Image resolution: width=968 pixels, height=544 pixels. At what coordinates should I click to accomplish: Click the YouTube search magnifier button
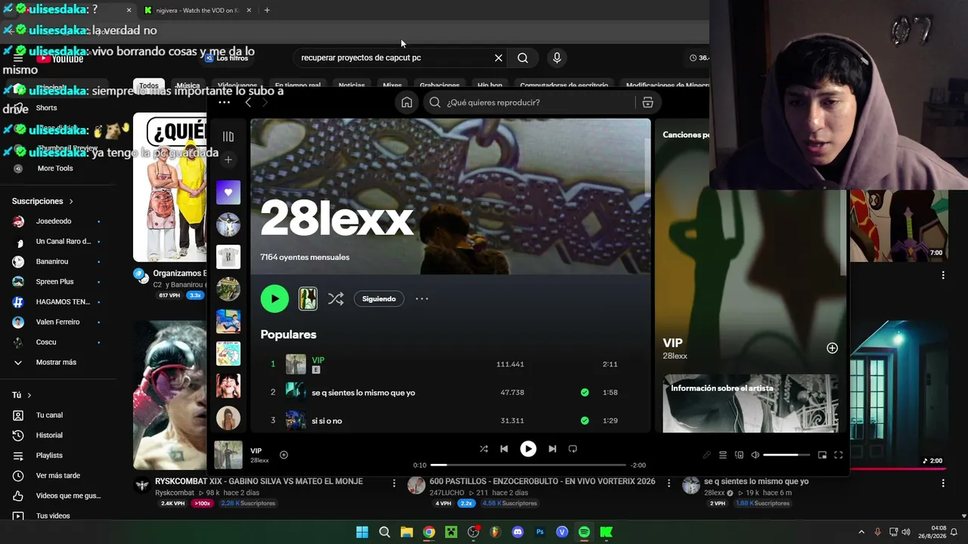coord(523,58)
